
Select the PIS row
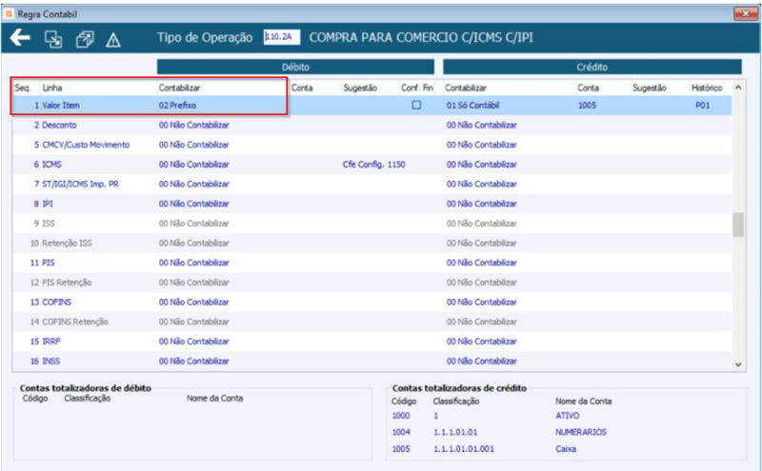click(x=372, y=263)
